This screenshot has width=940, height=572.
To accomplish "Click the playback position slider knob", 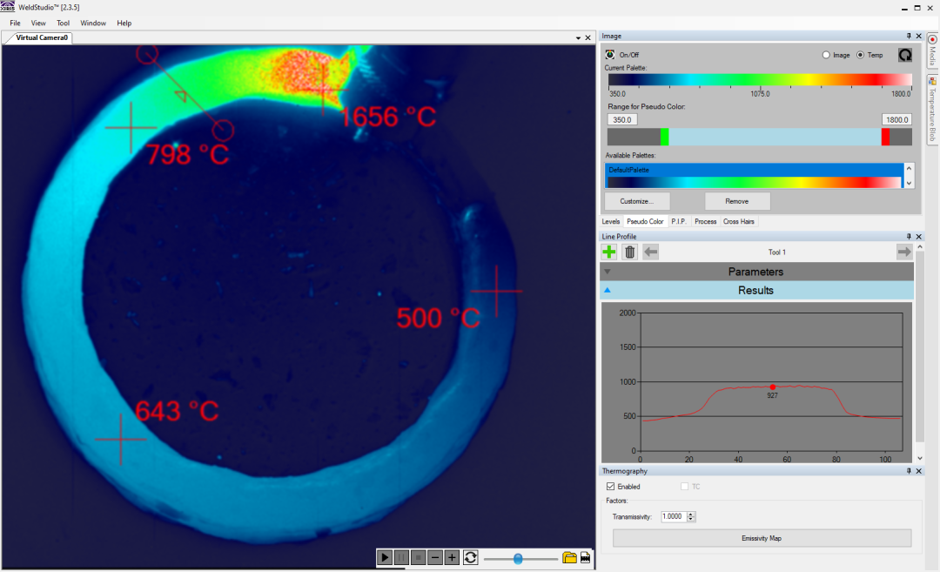I will point(518,559).
